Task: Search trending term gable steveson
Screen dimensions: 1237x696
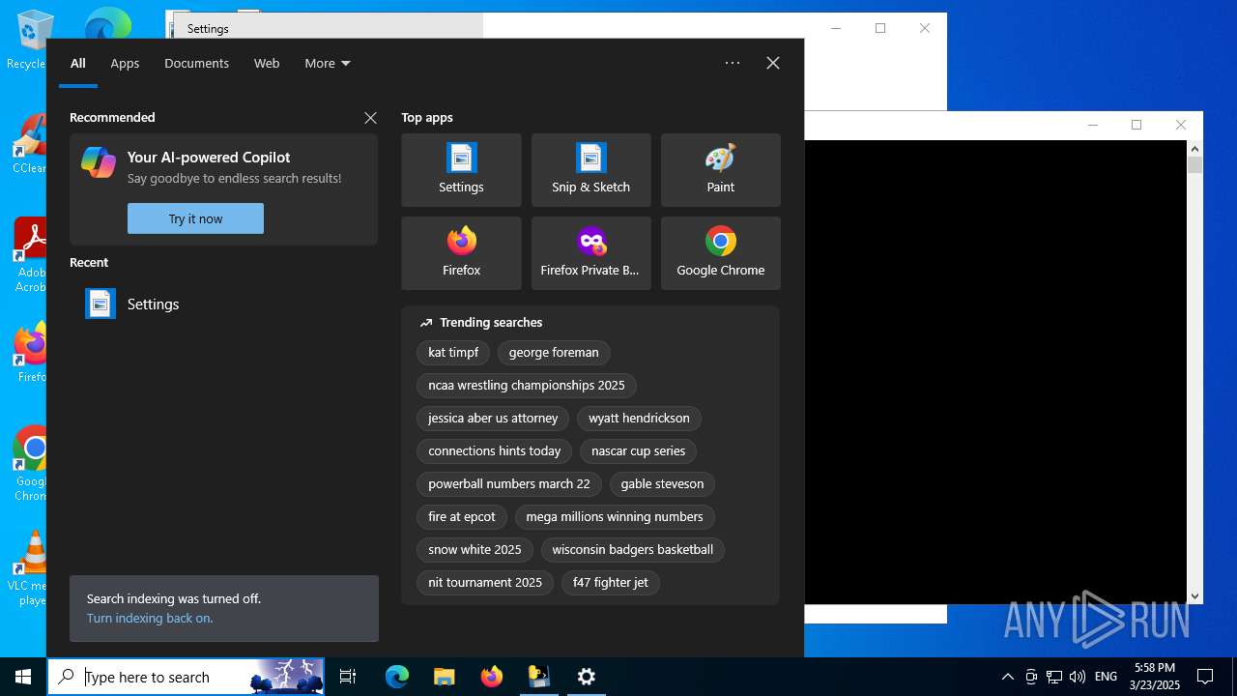Action: coord(662,484)
